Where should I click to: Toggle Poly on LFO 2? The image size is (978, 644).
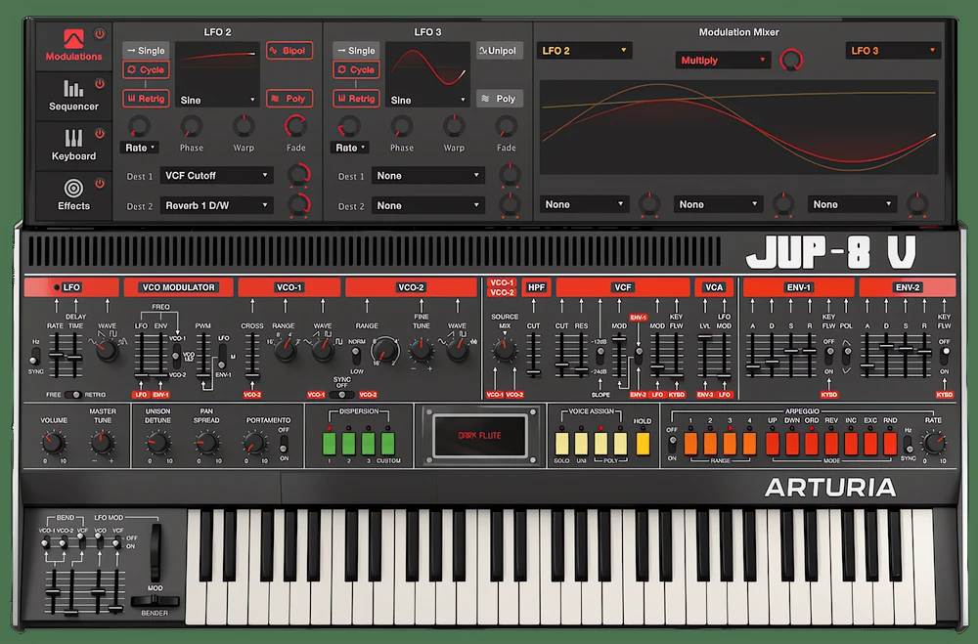(289, 99)
